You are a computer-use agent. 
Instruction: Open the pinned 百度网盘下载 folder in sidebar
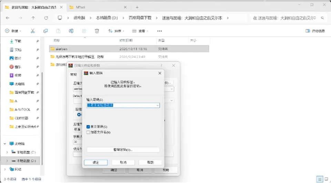click(x=22, y=92)
